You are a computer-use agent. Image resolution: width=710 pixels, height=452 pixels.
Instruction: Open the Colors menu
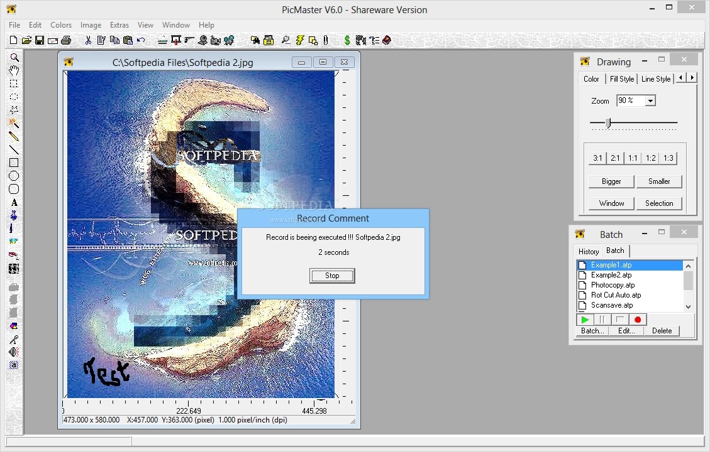[61, 25]
